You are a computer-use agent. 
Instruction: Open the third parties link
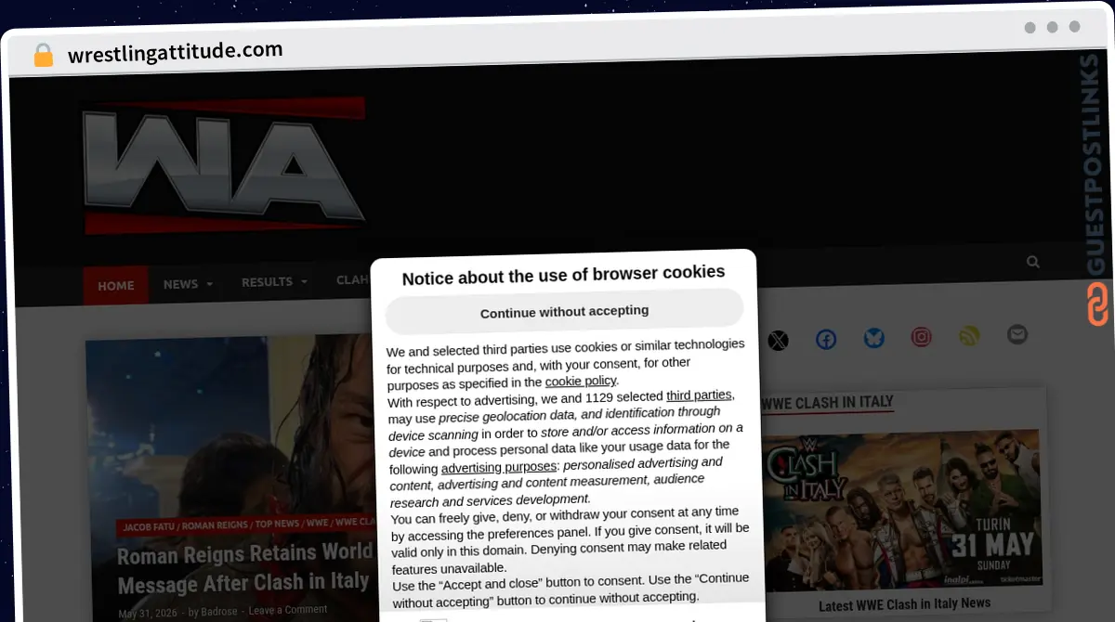(699, 395)
